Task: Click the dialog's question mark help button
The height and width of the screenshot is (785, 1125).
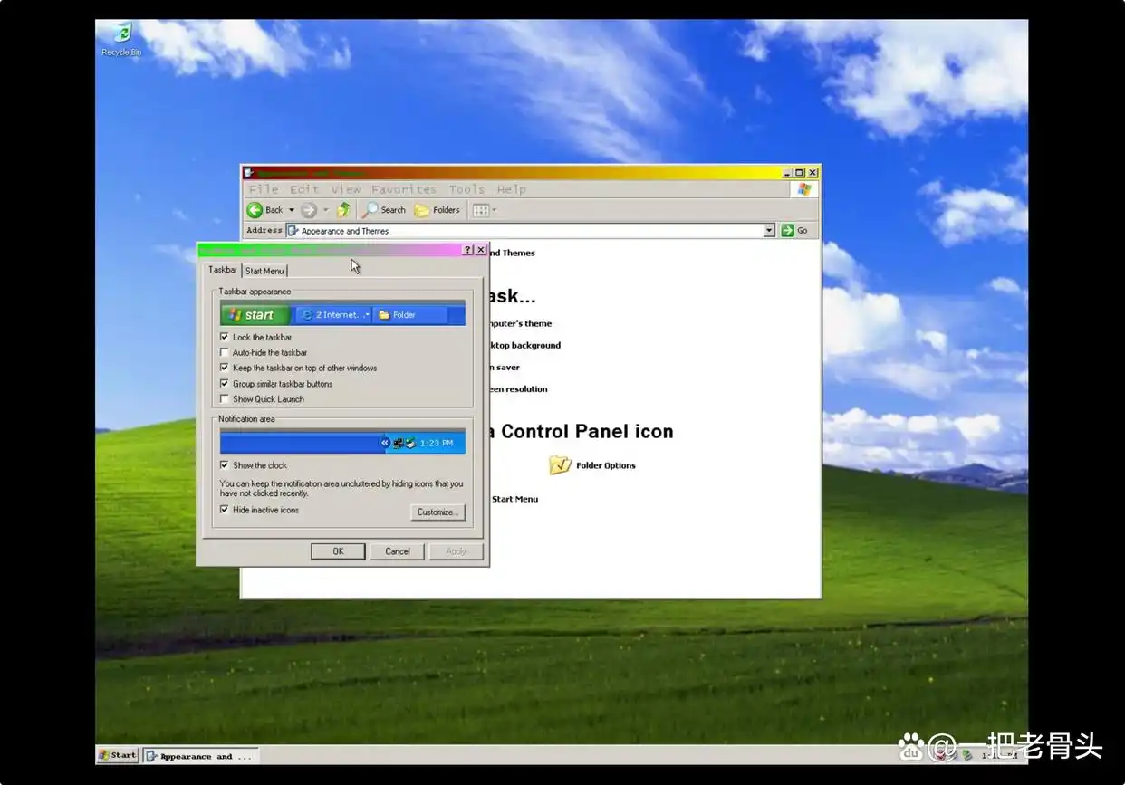Action: tap(467, 250)
